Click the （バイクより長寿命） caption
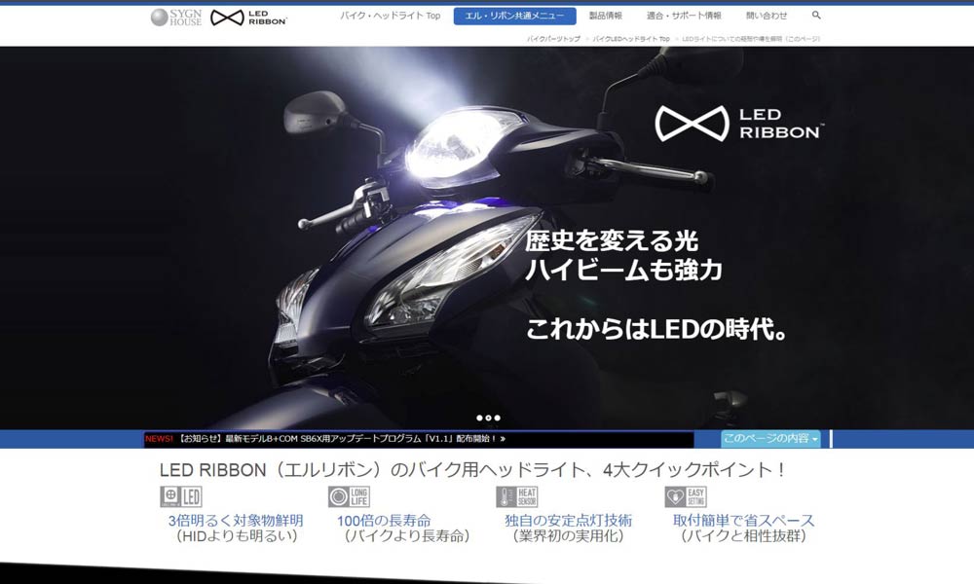974x584 pixels. [406, 536]
